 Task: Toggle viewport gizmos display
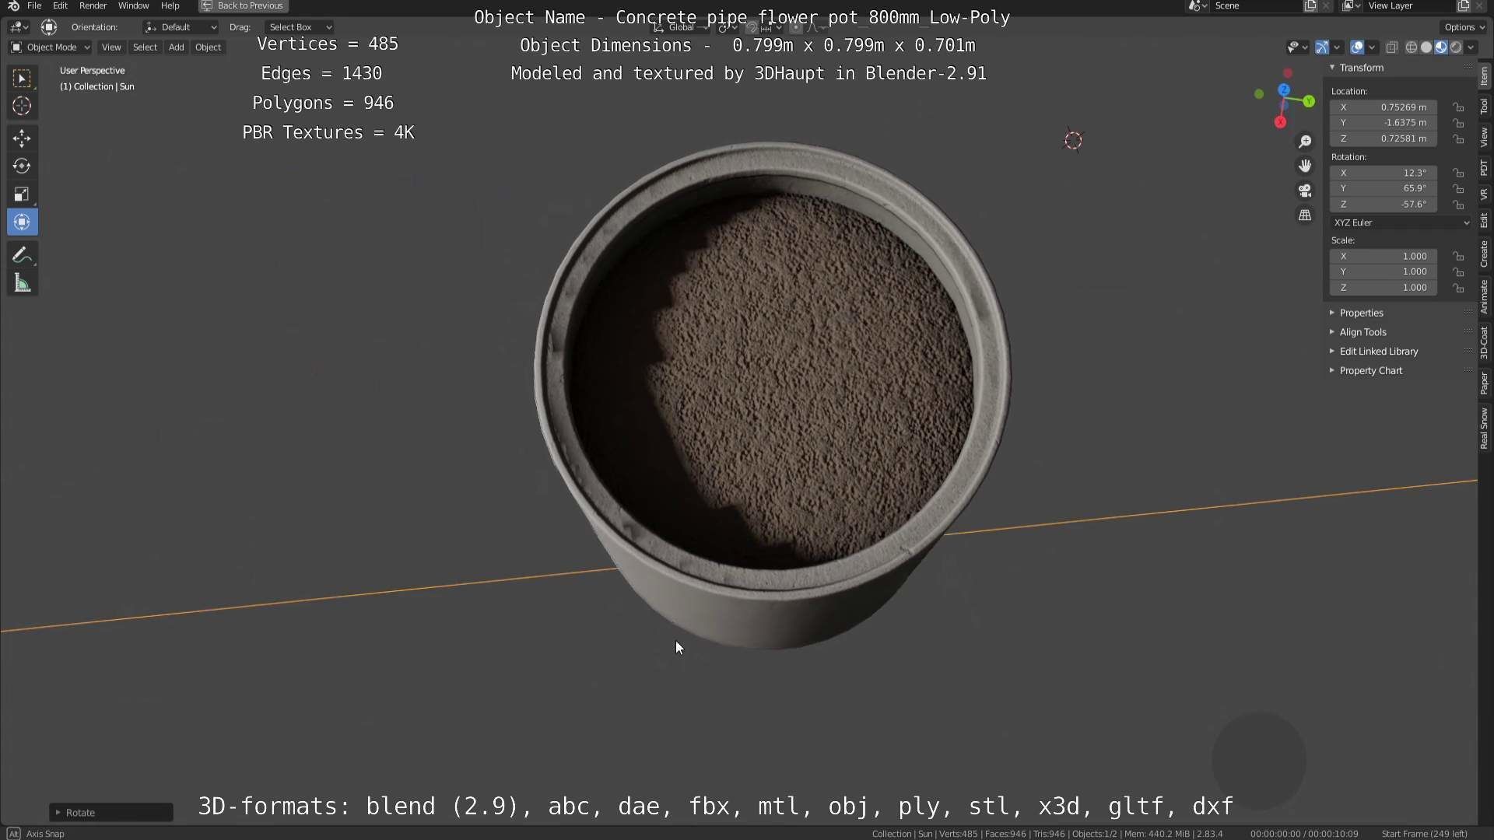pos(1322,47)
